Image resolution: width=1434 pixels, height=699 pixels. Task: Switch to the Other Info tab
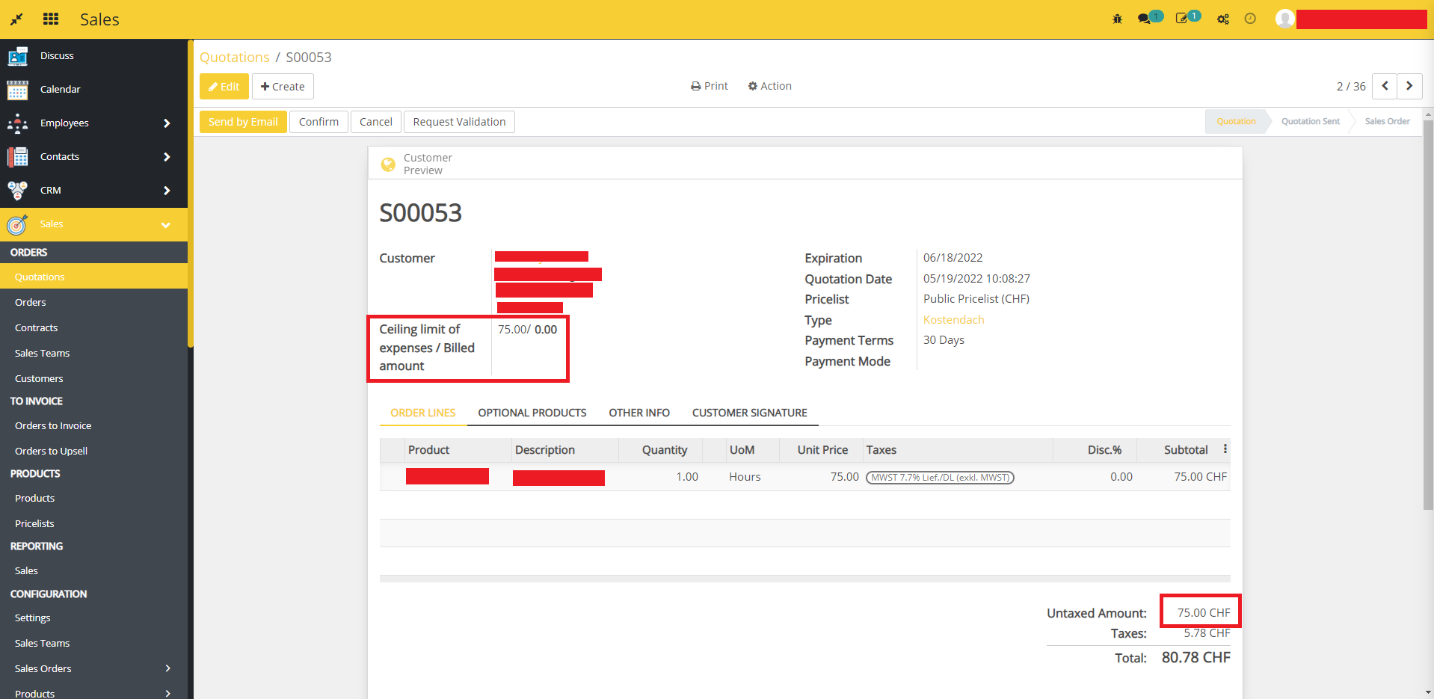click(x=638, y=413)
